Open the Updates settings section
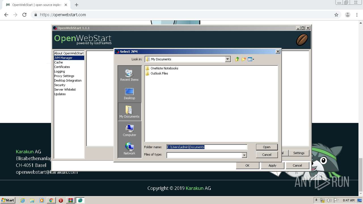This screenshot has width=363, height=204. coord(69,94)
